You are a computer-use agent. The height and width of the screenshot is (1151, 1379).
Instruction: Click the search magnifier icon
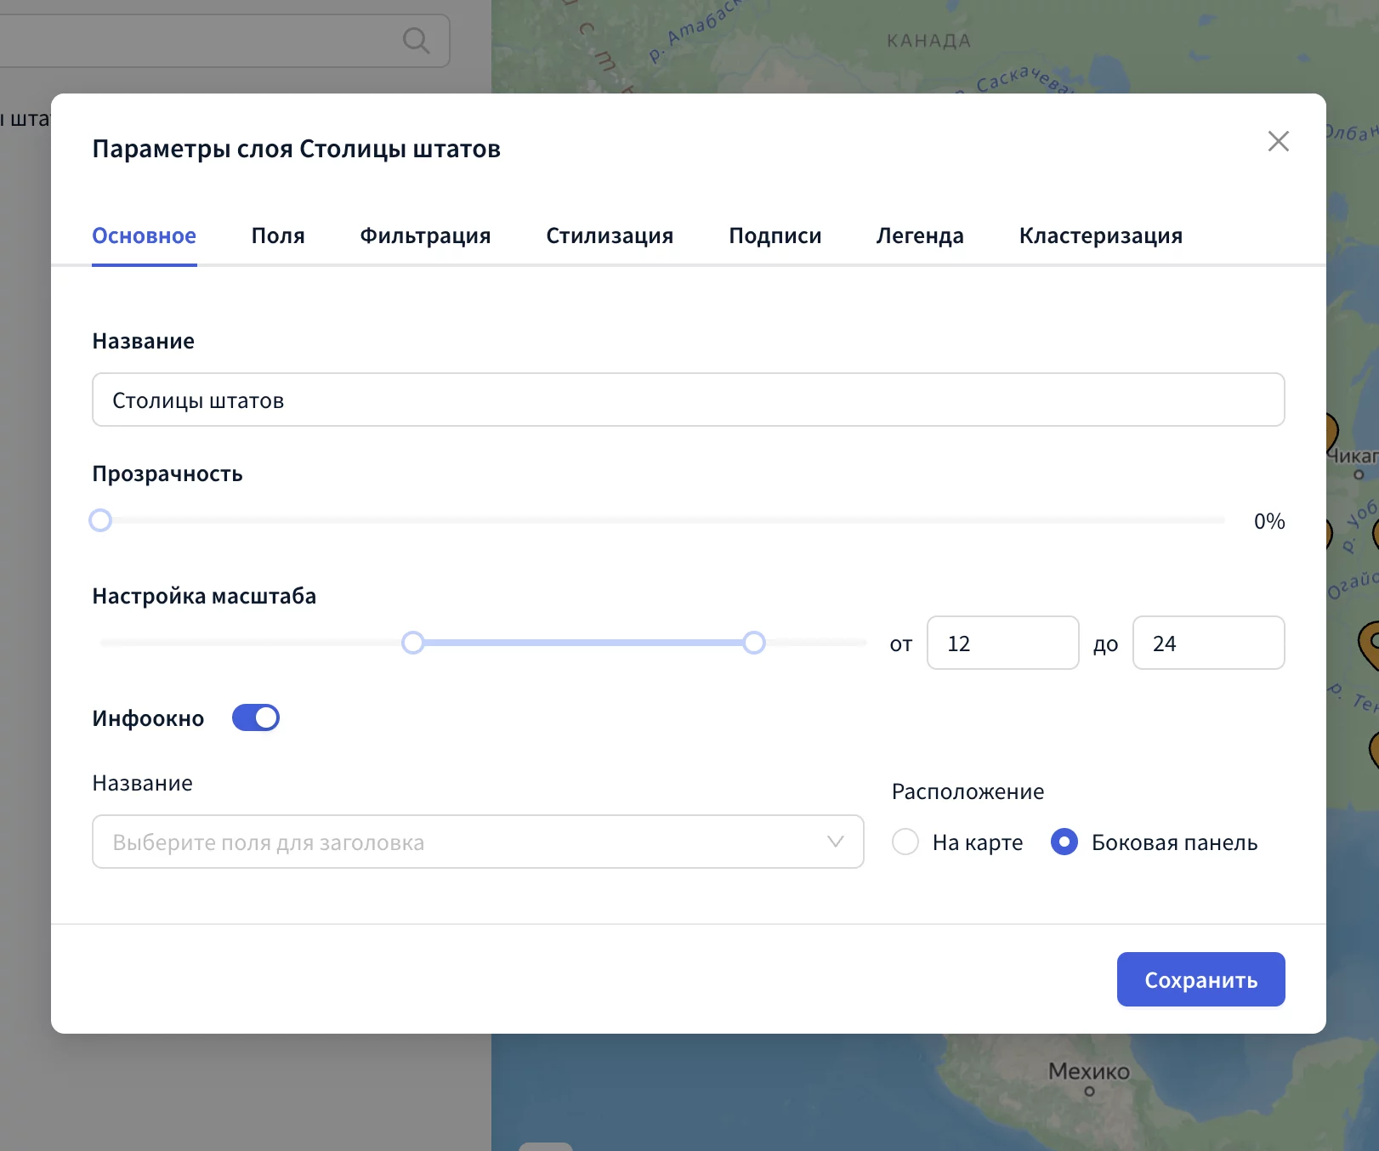(416, 40)
